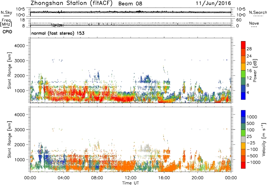Click the 'Freq. [MHz]' axis label
This screenshot has height=185, width=267.
tap(6, 23)
